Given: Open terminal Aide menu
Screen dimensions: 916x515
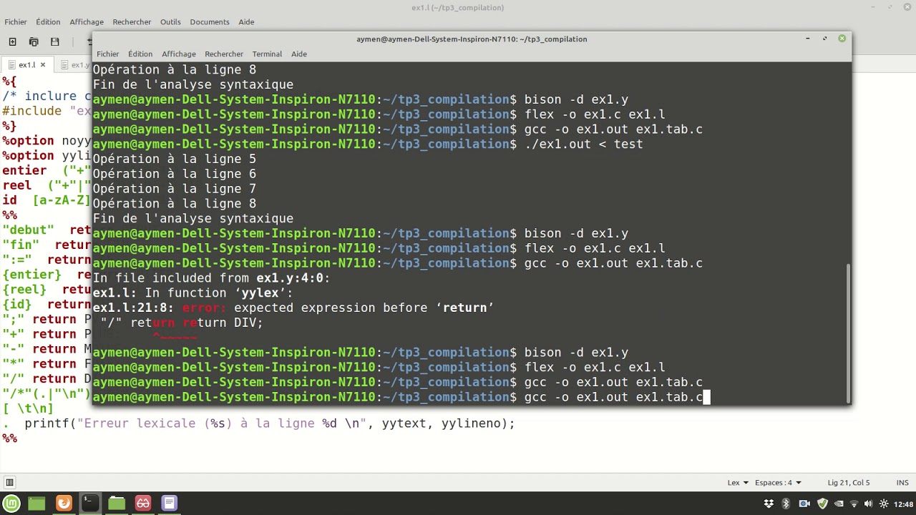Looking at the screenshot, I should (299, 54).
